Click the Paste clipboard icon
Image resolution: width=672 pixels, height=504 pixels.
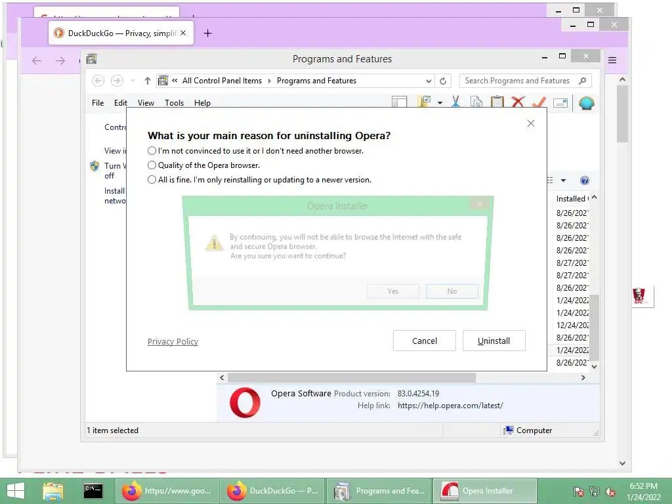pyautogui.click(x=497, y=102)
